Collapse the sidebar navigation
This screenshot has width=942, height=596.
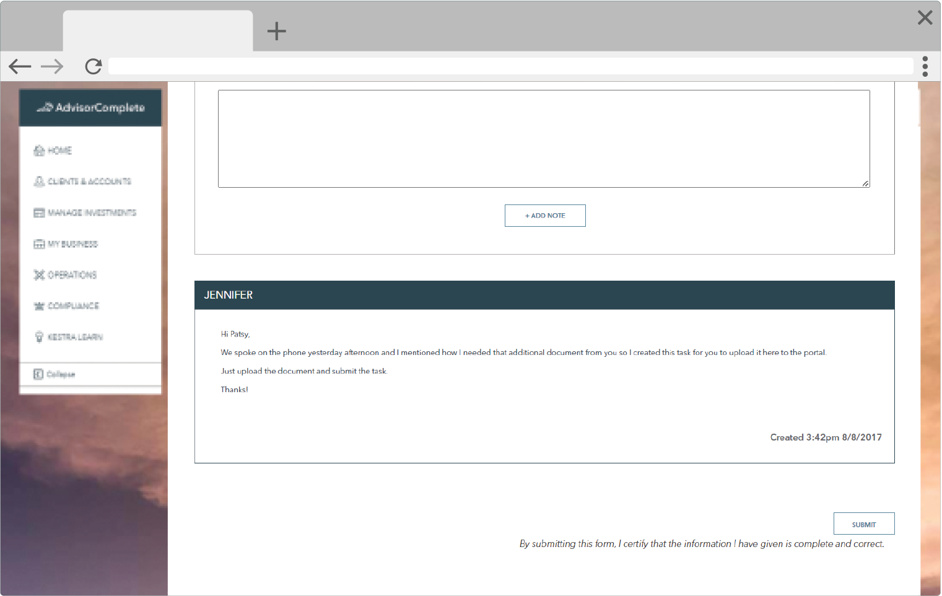pos(55,374)
